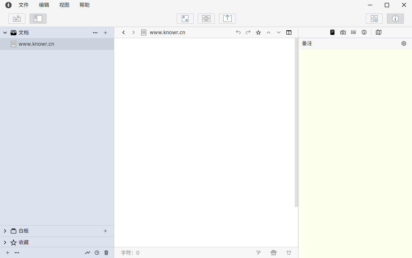Viewport: 412px width, 258px height.
Task: Expand the 白板 section
Action: [x=5, y=231]
